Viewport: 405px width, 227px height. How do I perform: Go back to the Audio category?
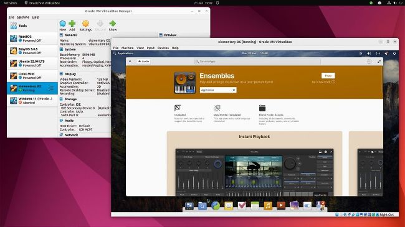coord(143,62)
